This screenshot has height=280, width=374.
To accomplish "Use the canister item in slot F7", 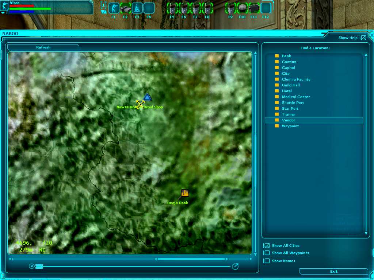I will (196, 9).
